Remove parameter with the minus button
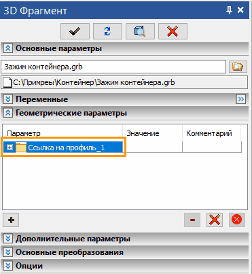This screenshot has width=252, height=274. tap(192, 220)
